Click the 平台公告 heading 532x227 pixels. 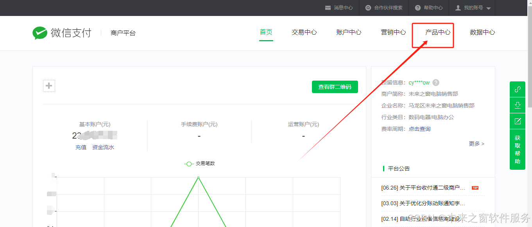tap(399, 169)
